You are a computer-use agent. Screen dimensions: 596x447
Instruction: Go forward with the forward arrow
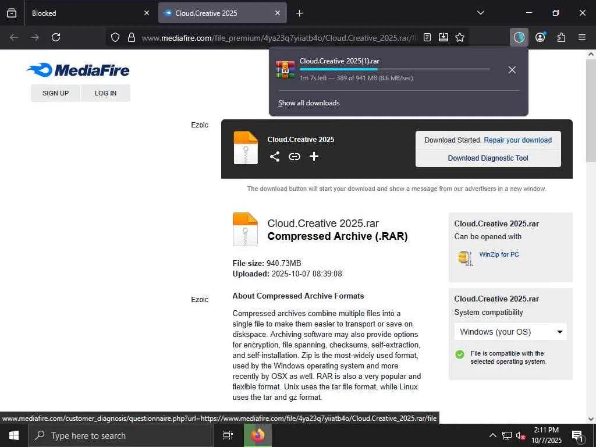pyautogui.click(x=35, y=37)
